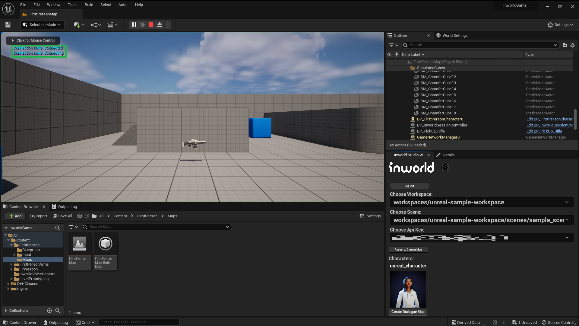This screenshot has width=579, height=326.
Task: Open Source Control status menu
Action: pos(558,322)
